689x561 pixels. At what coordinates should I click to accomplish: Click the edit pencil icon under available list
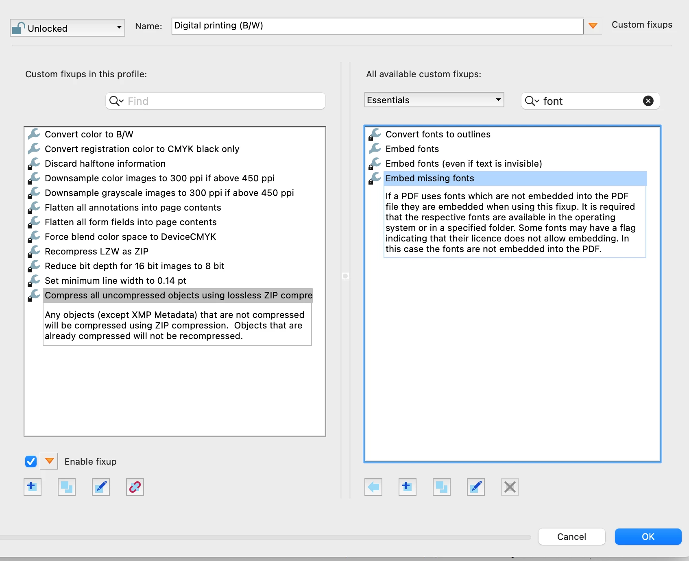[x=476, y=487]
